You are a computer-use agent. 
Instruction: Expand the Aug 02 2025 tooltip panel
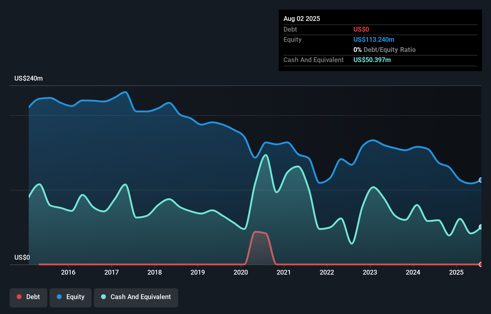(x=302, y=19)
